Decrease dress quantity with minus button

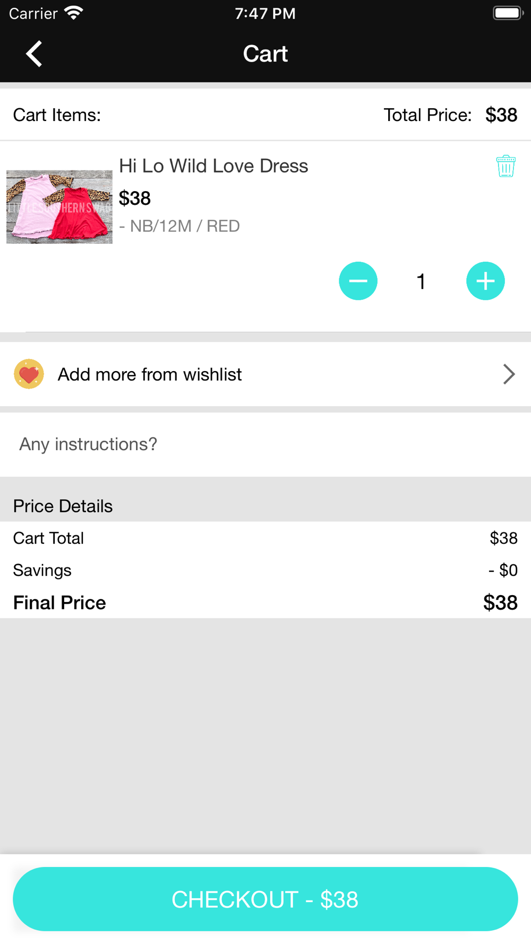coord(358,281)
